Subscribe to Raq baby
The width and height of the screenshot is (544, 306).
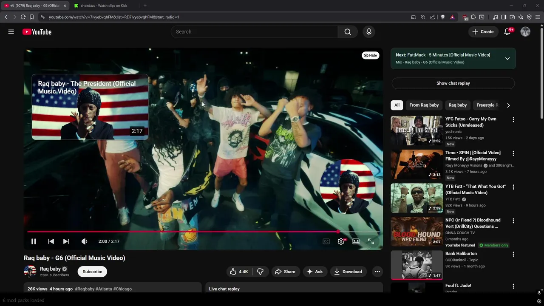pyautogui.click(x=92, y=272)
